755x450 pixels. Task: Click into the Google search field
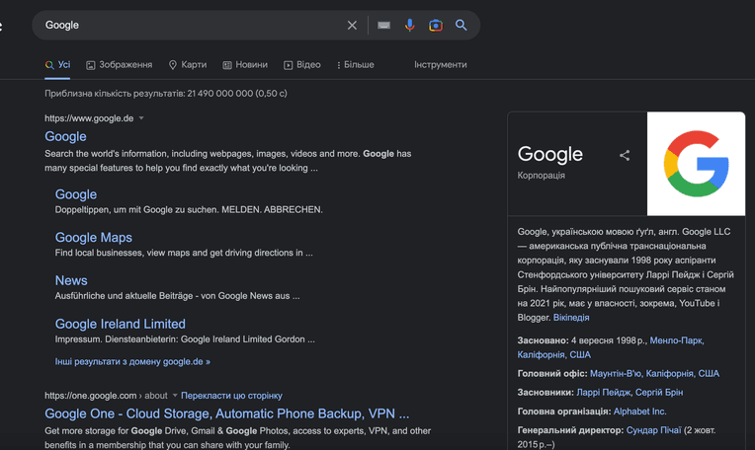pyautogui.click(x=193, y=25)
